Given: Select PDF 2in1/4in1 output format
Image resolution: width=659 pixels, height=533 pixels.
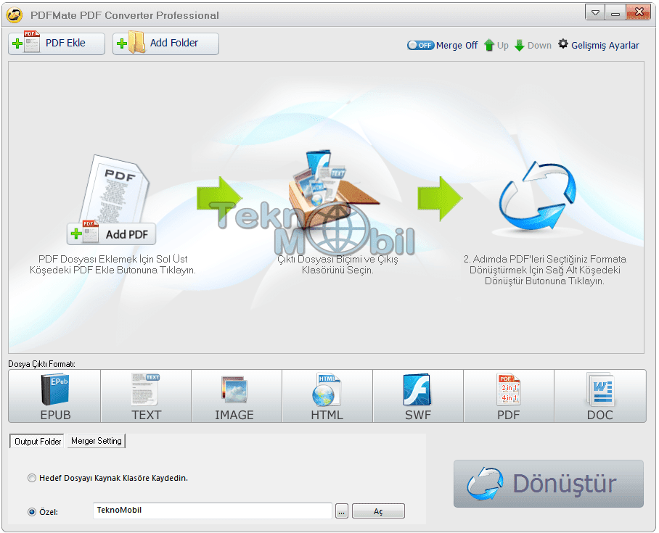Looking at the screenshot, I should tap(509, 396).
